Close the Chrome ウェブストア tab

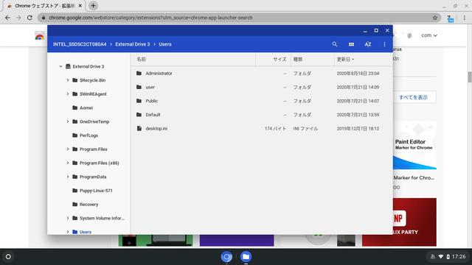pyautogui.click(x=80, y=6)
